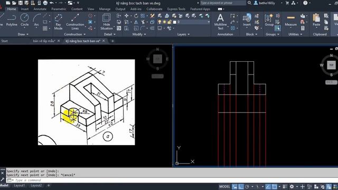Click the keyword search field
The image size is (338, 190).
223,3
